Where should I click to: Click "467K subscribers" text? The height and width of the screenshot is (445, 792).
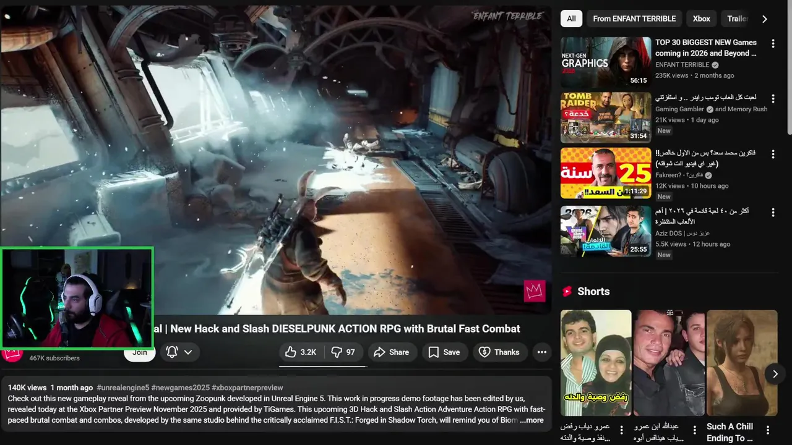(x=54, y=358)
